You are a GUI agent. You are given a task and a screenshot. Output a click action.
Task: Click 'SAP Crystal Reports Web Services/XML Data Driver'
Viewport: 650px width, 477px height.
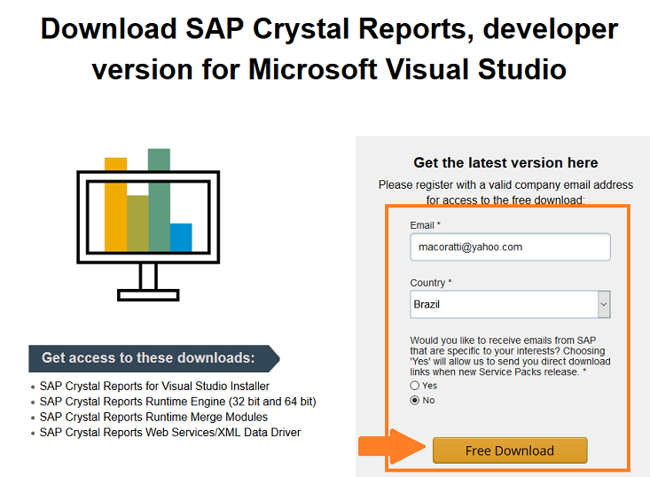[170, 433]
